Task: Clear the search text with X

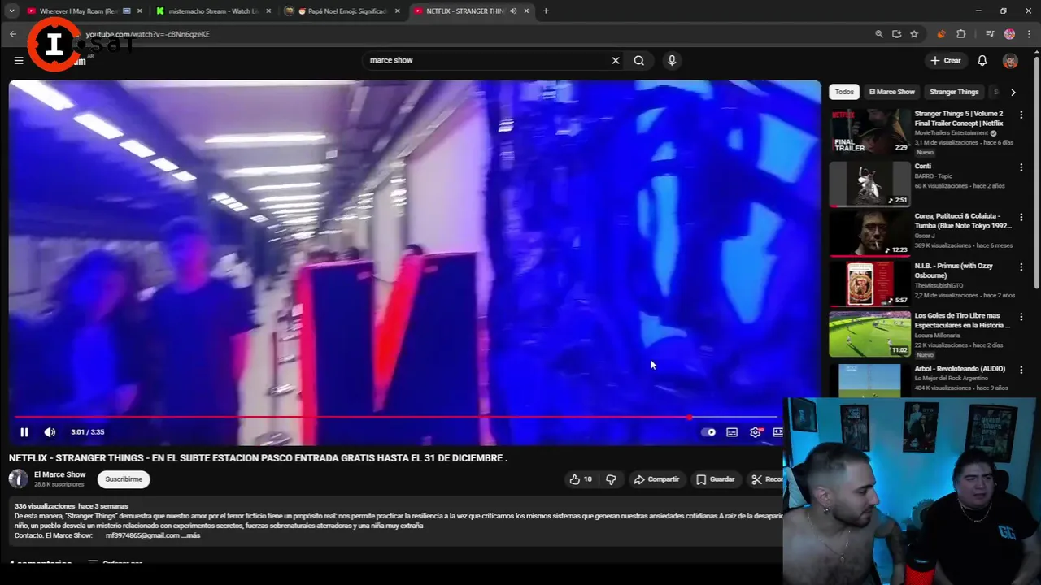Action: pos(616,60)
